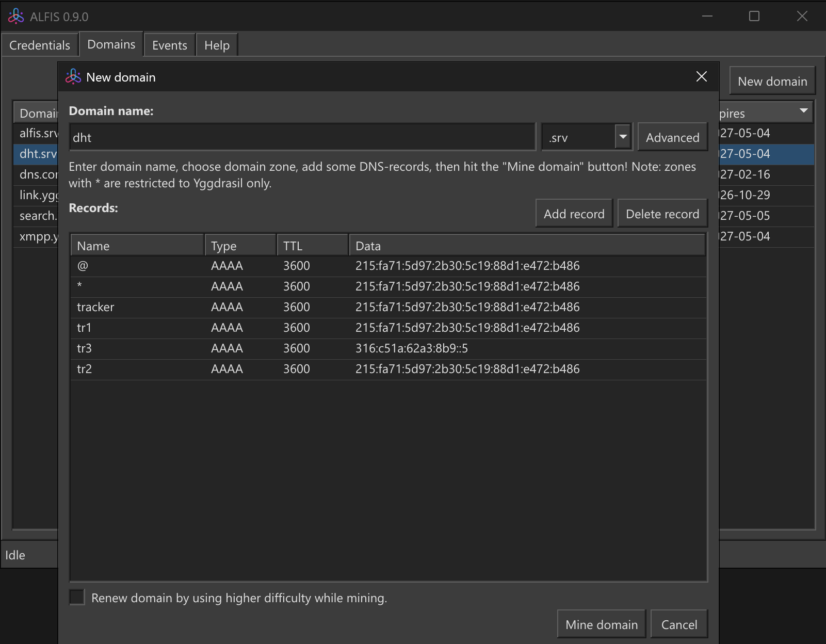Click the 3600 TTL cell of tracker
Screen dimensions: 826x644
(297, 307)
